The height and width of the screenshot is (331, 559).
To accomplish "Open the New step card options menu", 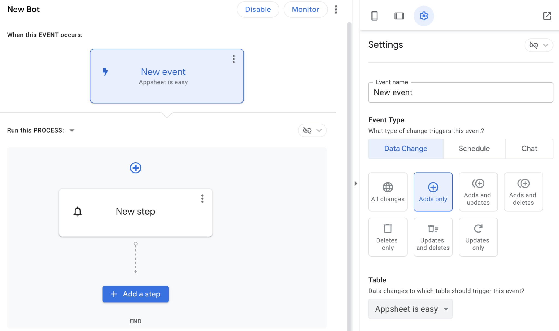I will pyautogui.click(x=202, y=198).
